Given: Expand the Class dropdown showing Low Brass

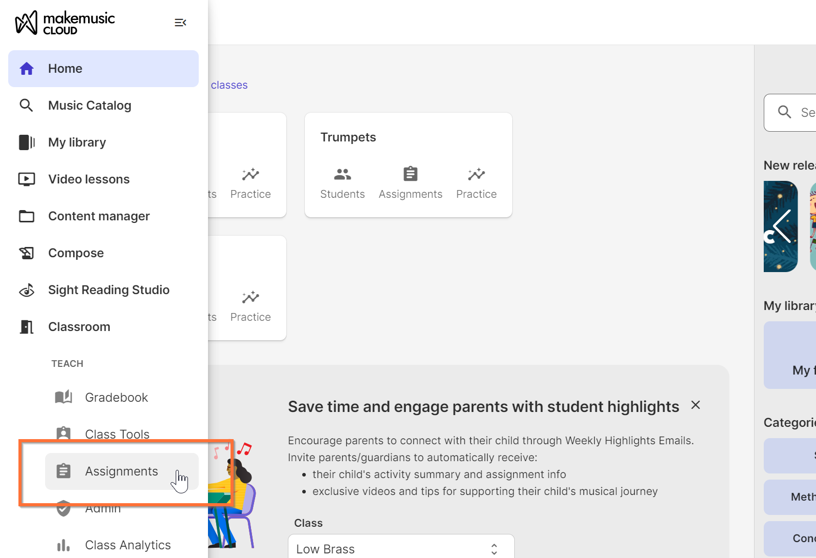Looking at the screenshot, I should point(401,549).
